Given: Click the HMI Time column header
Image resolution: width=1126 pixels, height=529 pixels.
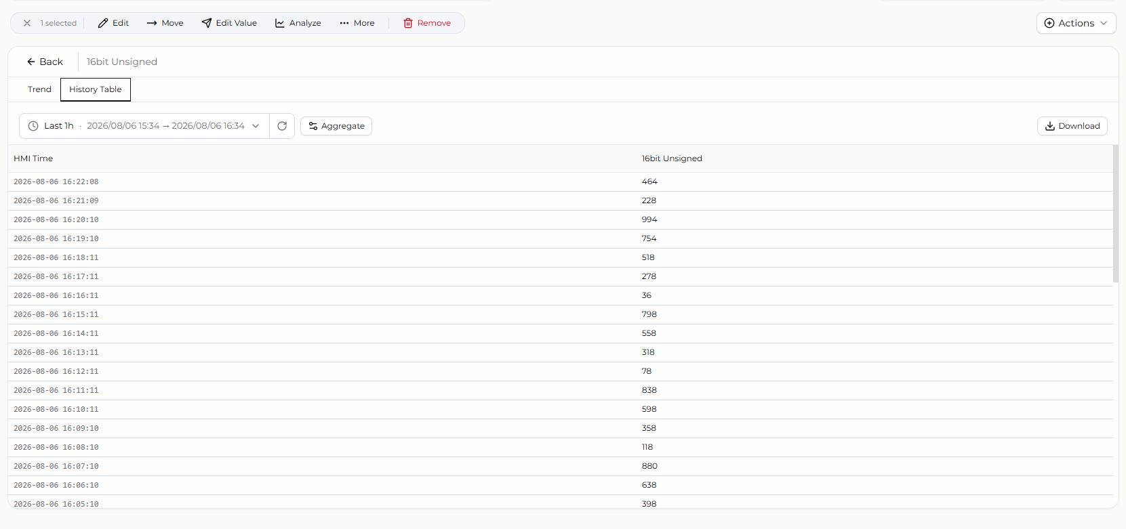Looking at the screenshot, I should click(x=33, y=158).
